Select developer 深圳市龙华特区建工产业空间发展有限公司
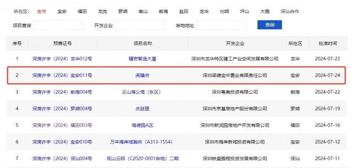The image size is (357, 168). [235, 59]
